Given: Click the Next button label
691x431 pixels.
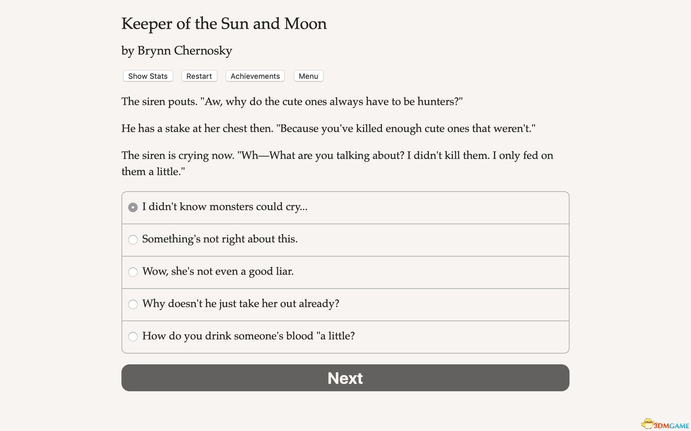Looking at the screenshot, I should pos(345,378).
